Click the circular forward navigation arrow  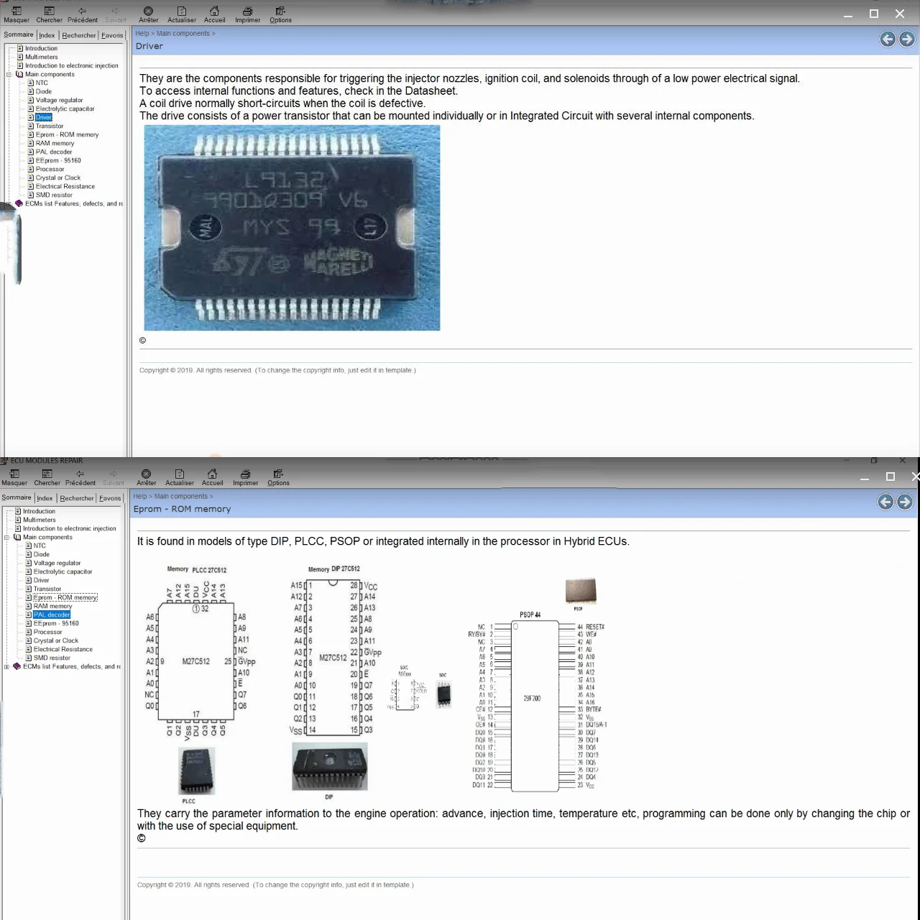(906, 39)
